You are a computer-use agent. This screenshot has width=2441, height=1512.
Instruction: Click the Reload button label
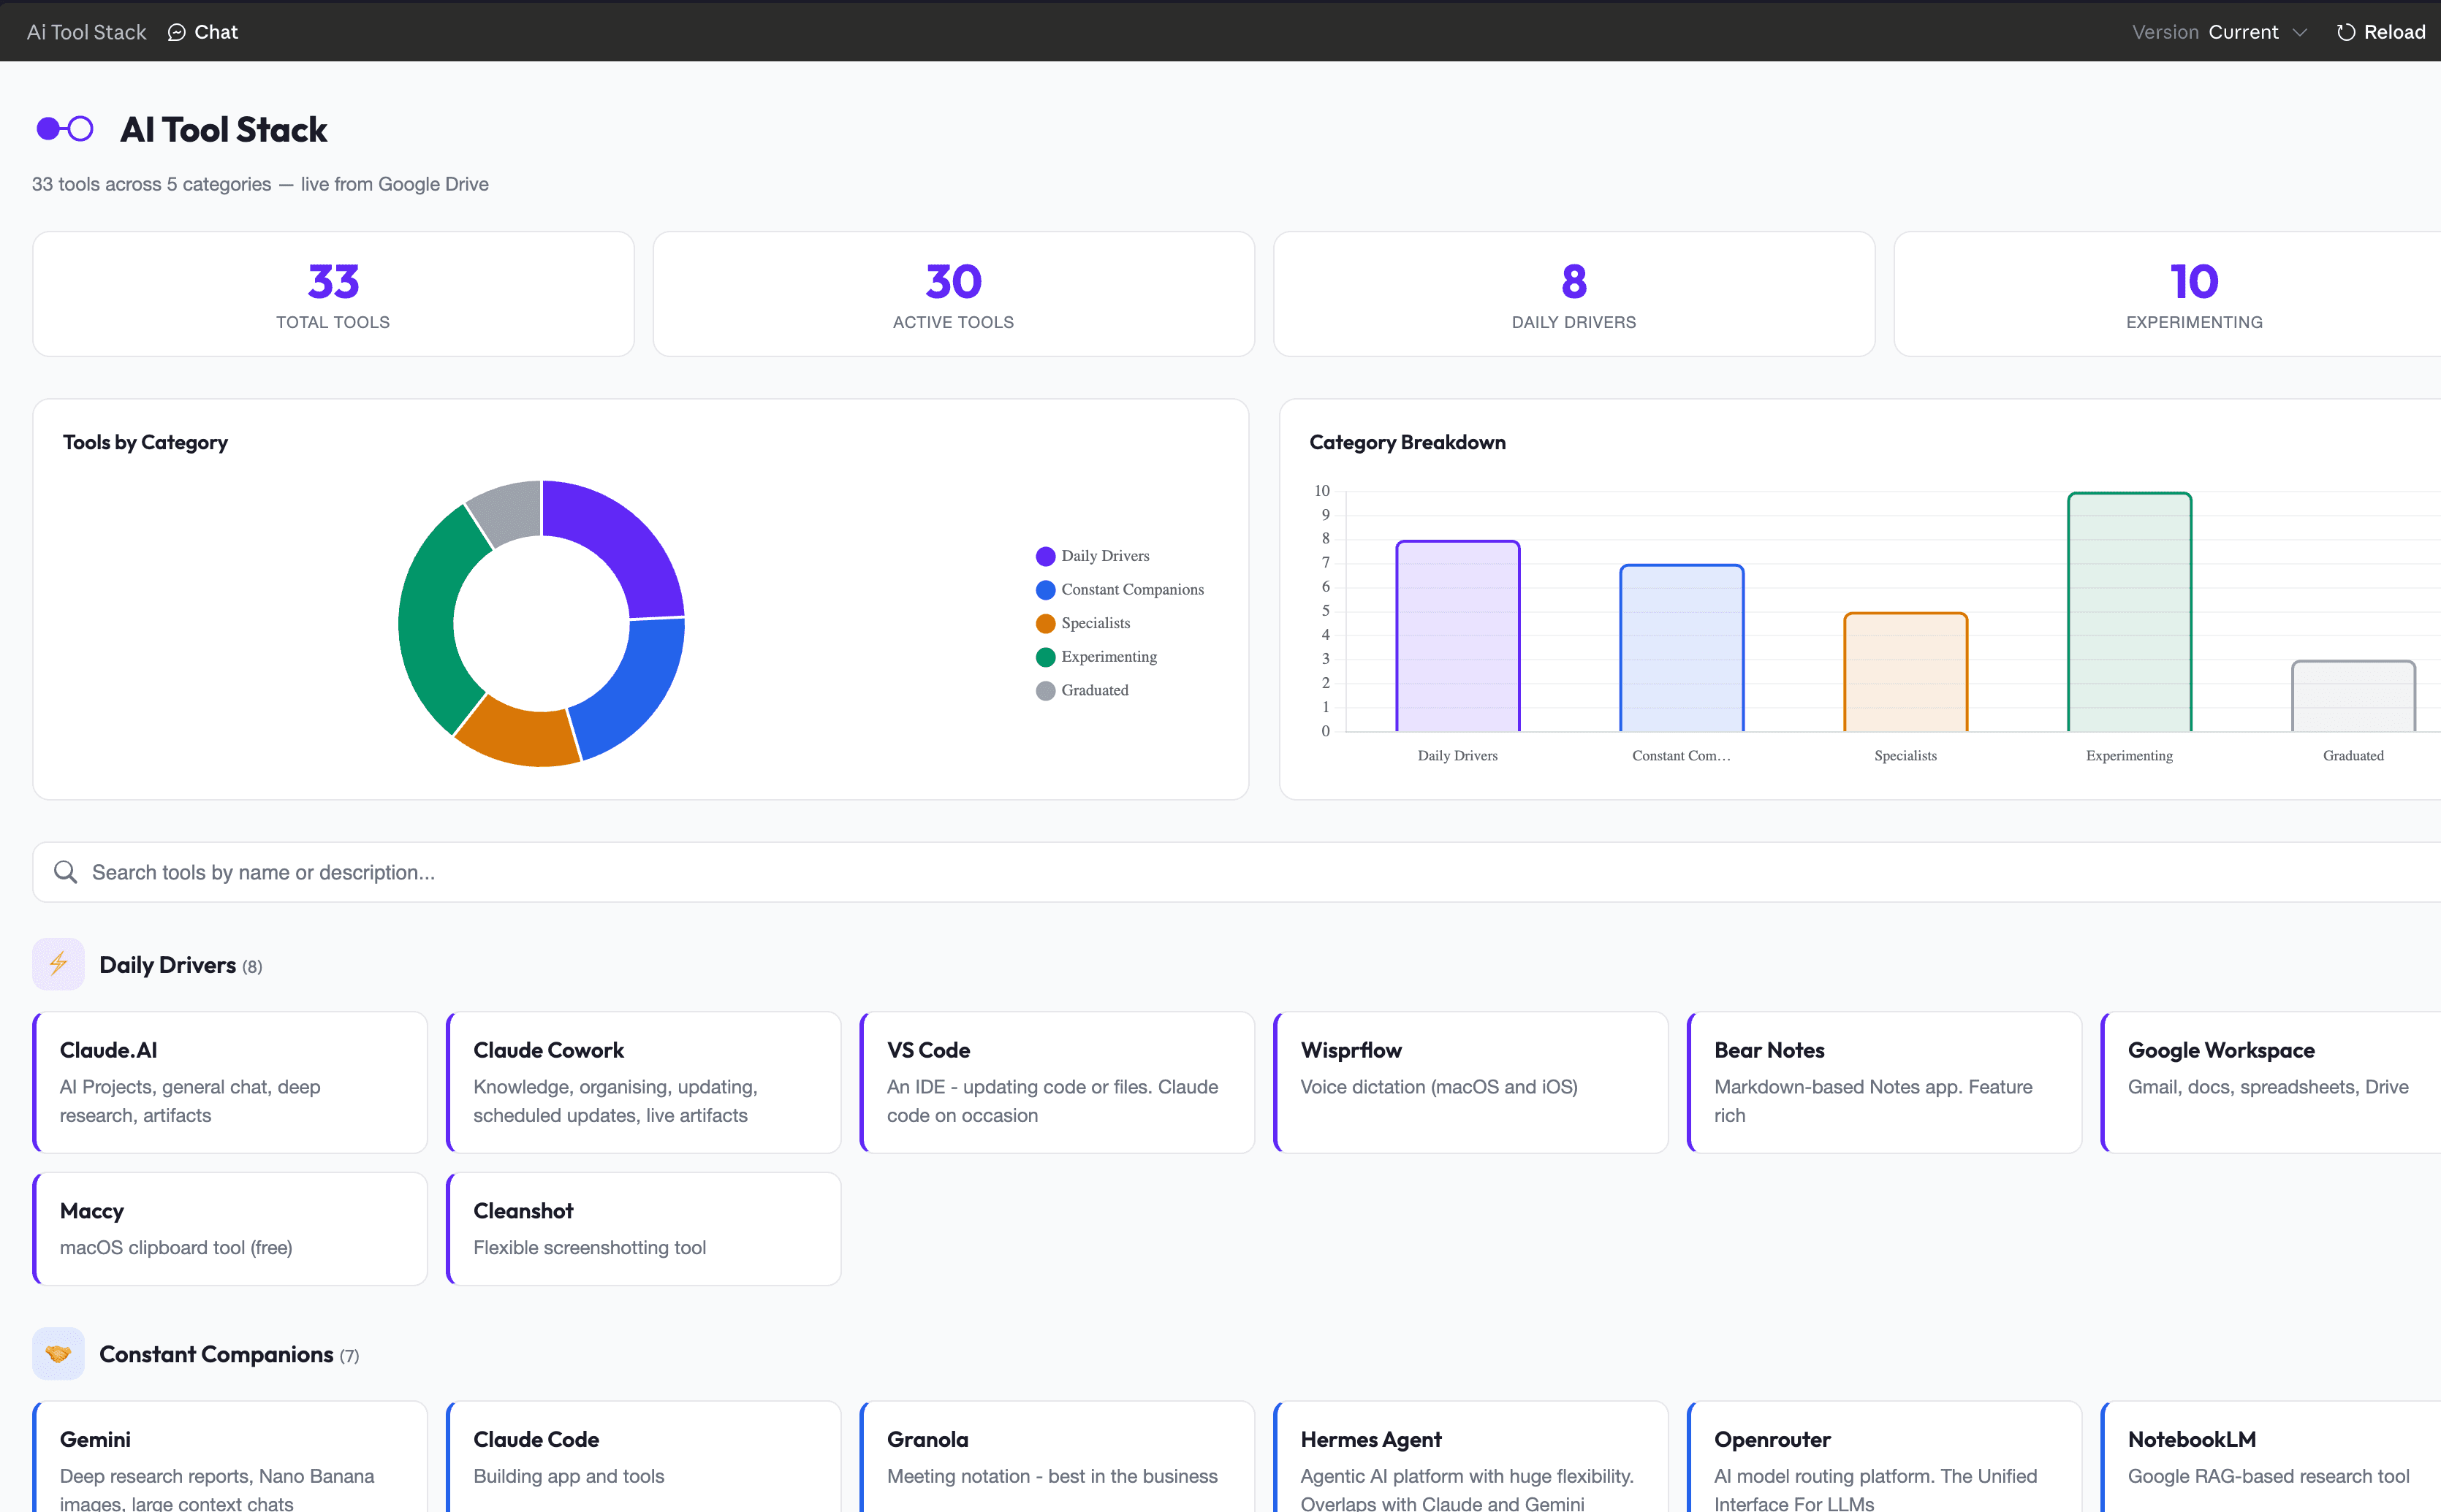pos(2394,32)
